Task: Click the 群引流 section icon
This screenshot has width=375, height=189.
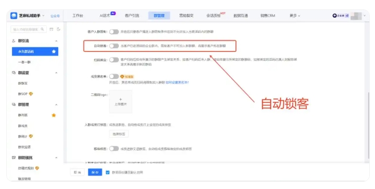Action: pyautogui.click(x=13, y=41)
